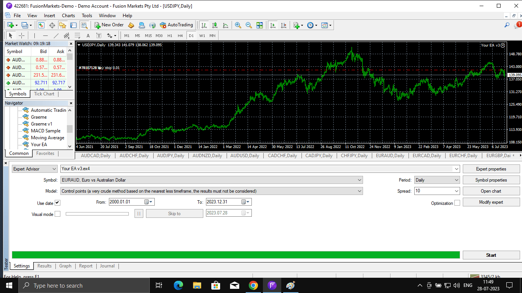
Task: Zoom in on the chart
Action: 238,25
